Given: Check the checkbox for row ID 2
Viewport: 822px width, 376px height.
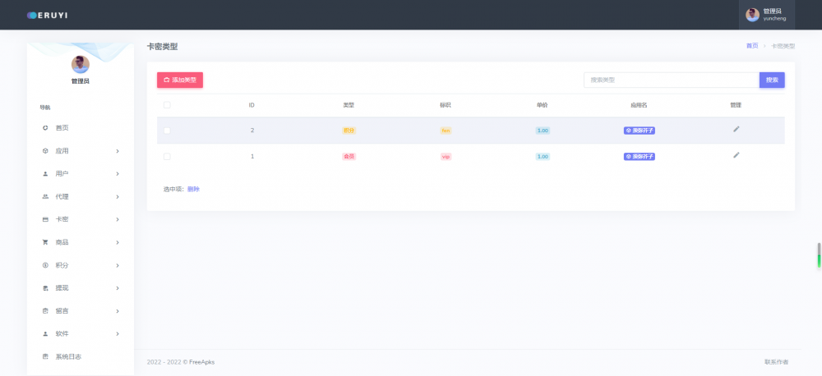Looking at the screenshot, I should click(167, 131).
